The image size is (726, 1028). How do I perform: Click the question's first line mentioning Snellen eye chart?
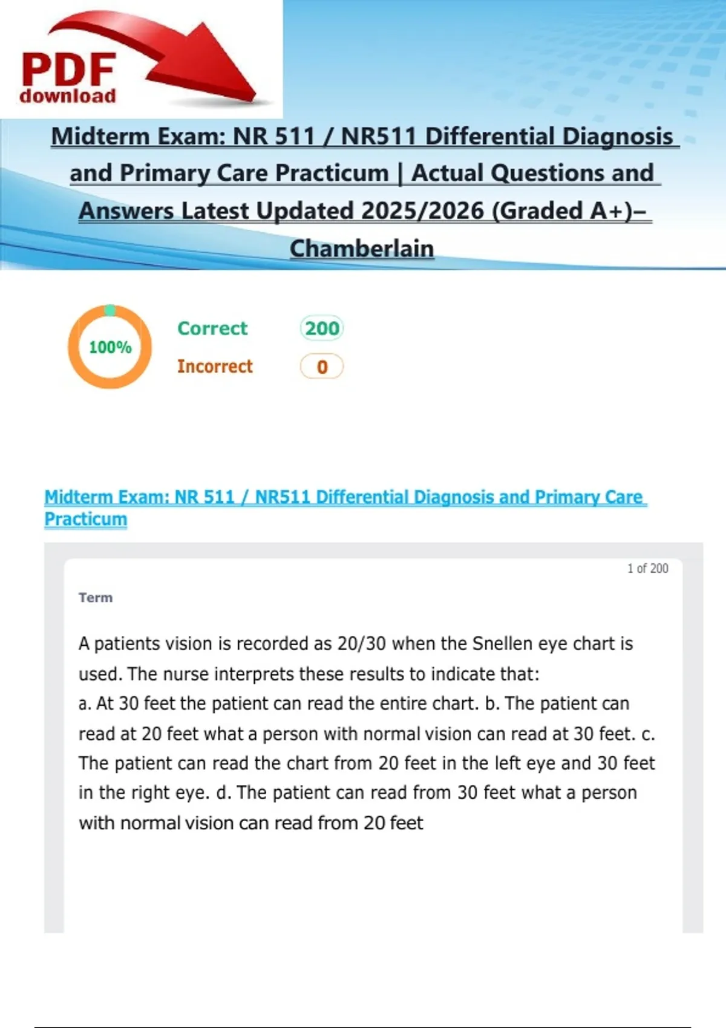tap(356, 643)
